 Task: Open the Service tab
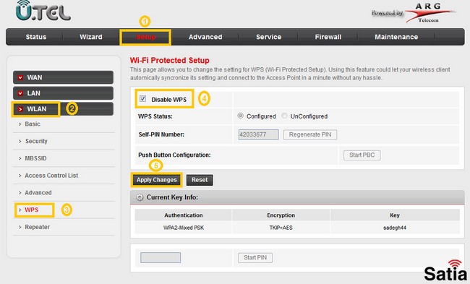click(268, 37)
